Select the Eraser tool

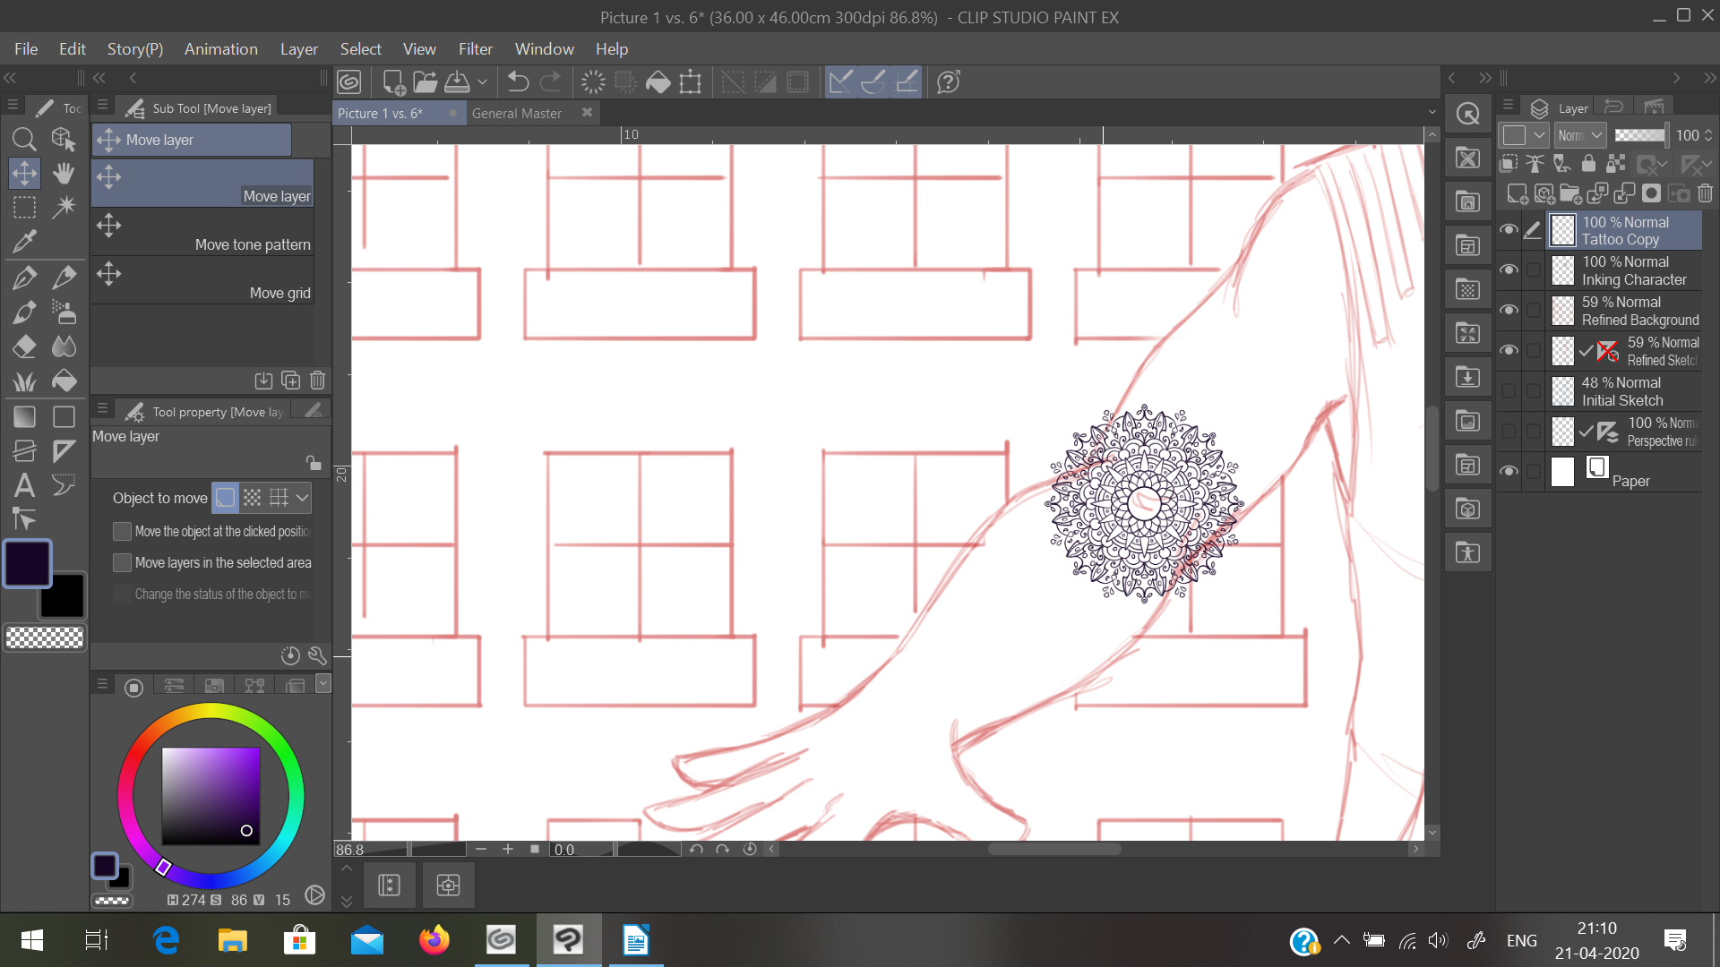coord(24,347)
